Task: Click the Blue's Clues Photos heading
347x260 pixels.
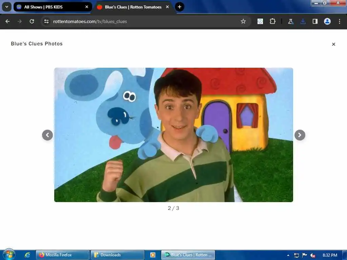Action: pyautogui.click(x=37, y=44)
